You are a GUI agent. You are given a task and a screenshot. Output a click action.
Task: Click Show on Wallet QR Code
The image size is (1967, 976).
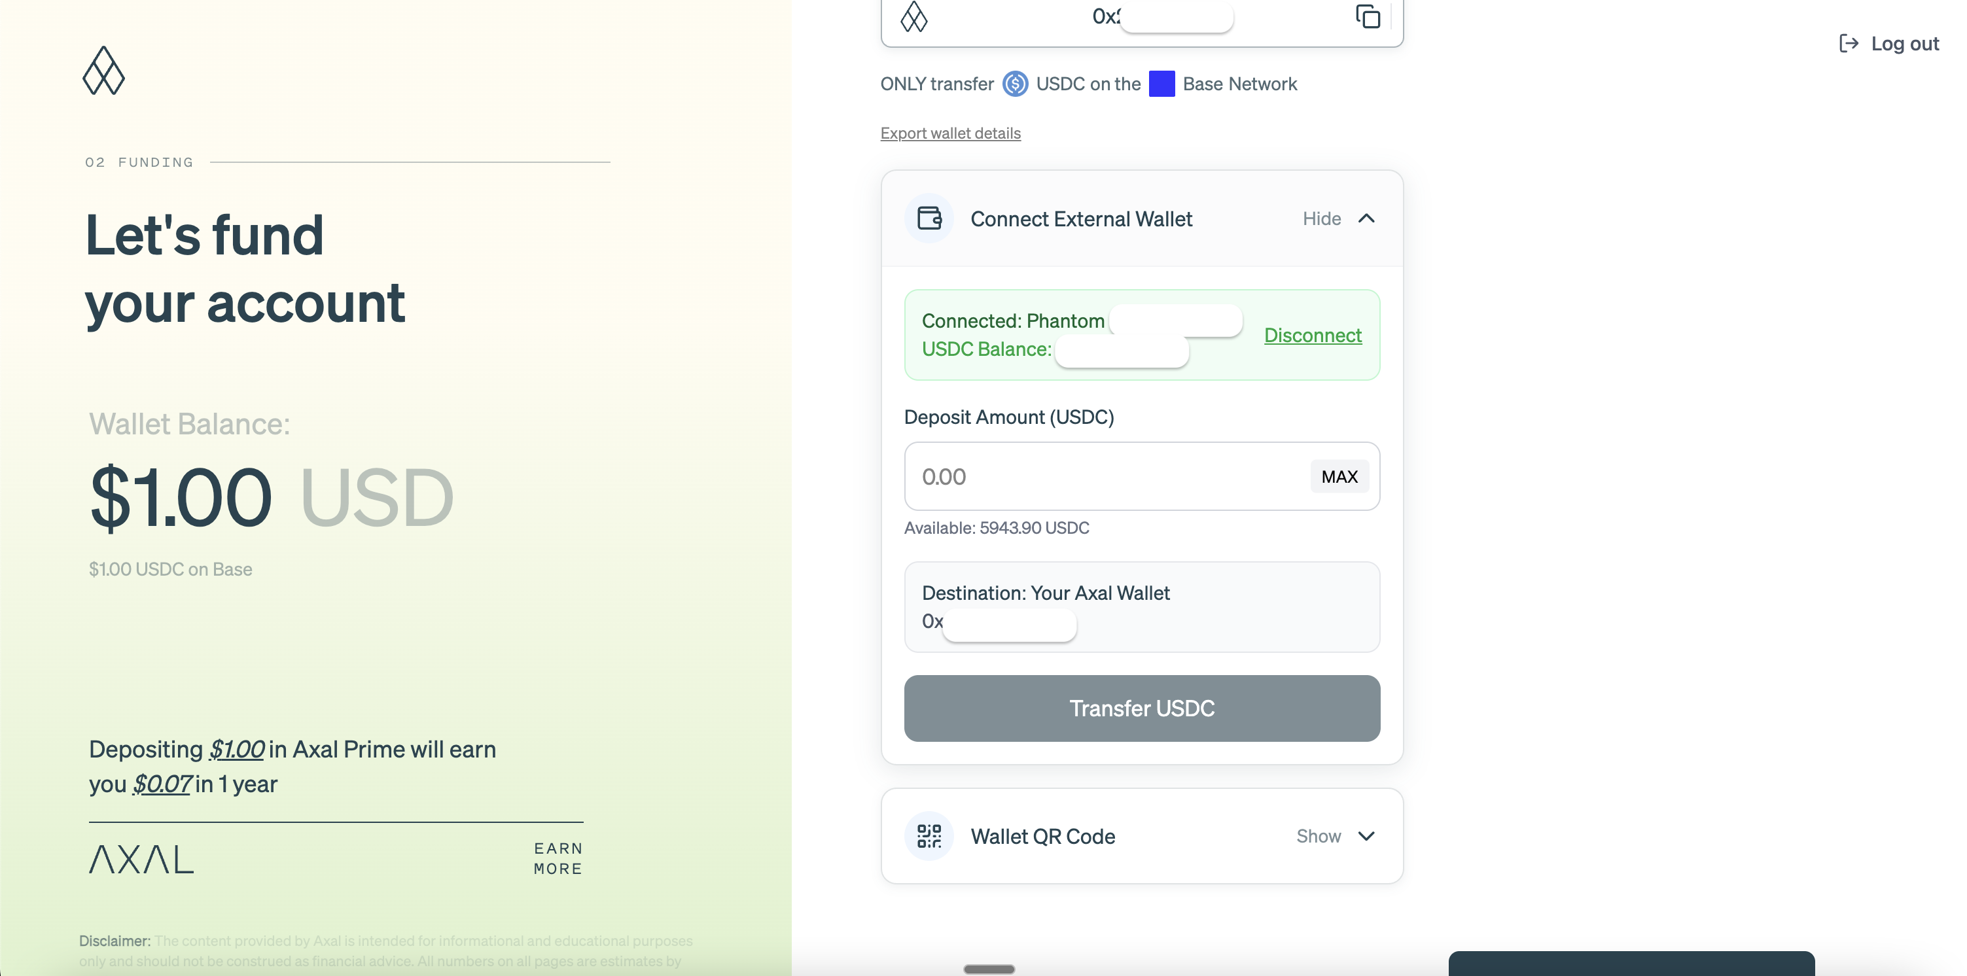(1318, 837)
